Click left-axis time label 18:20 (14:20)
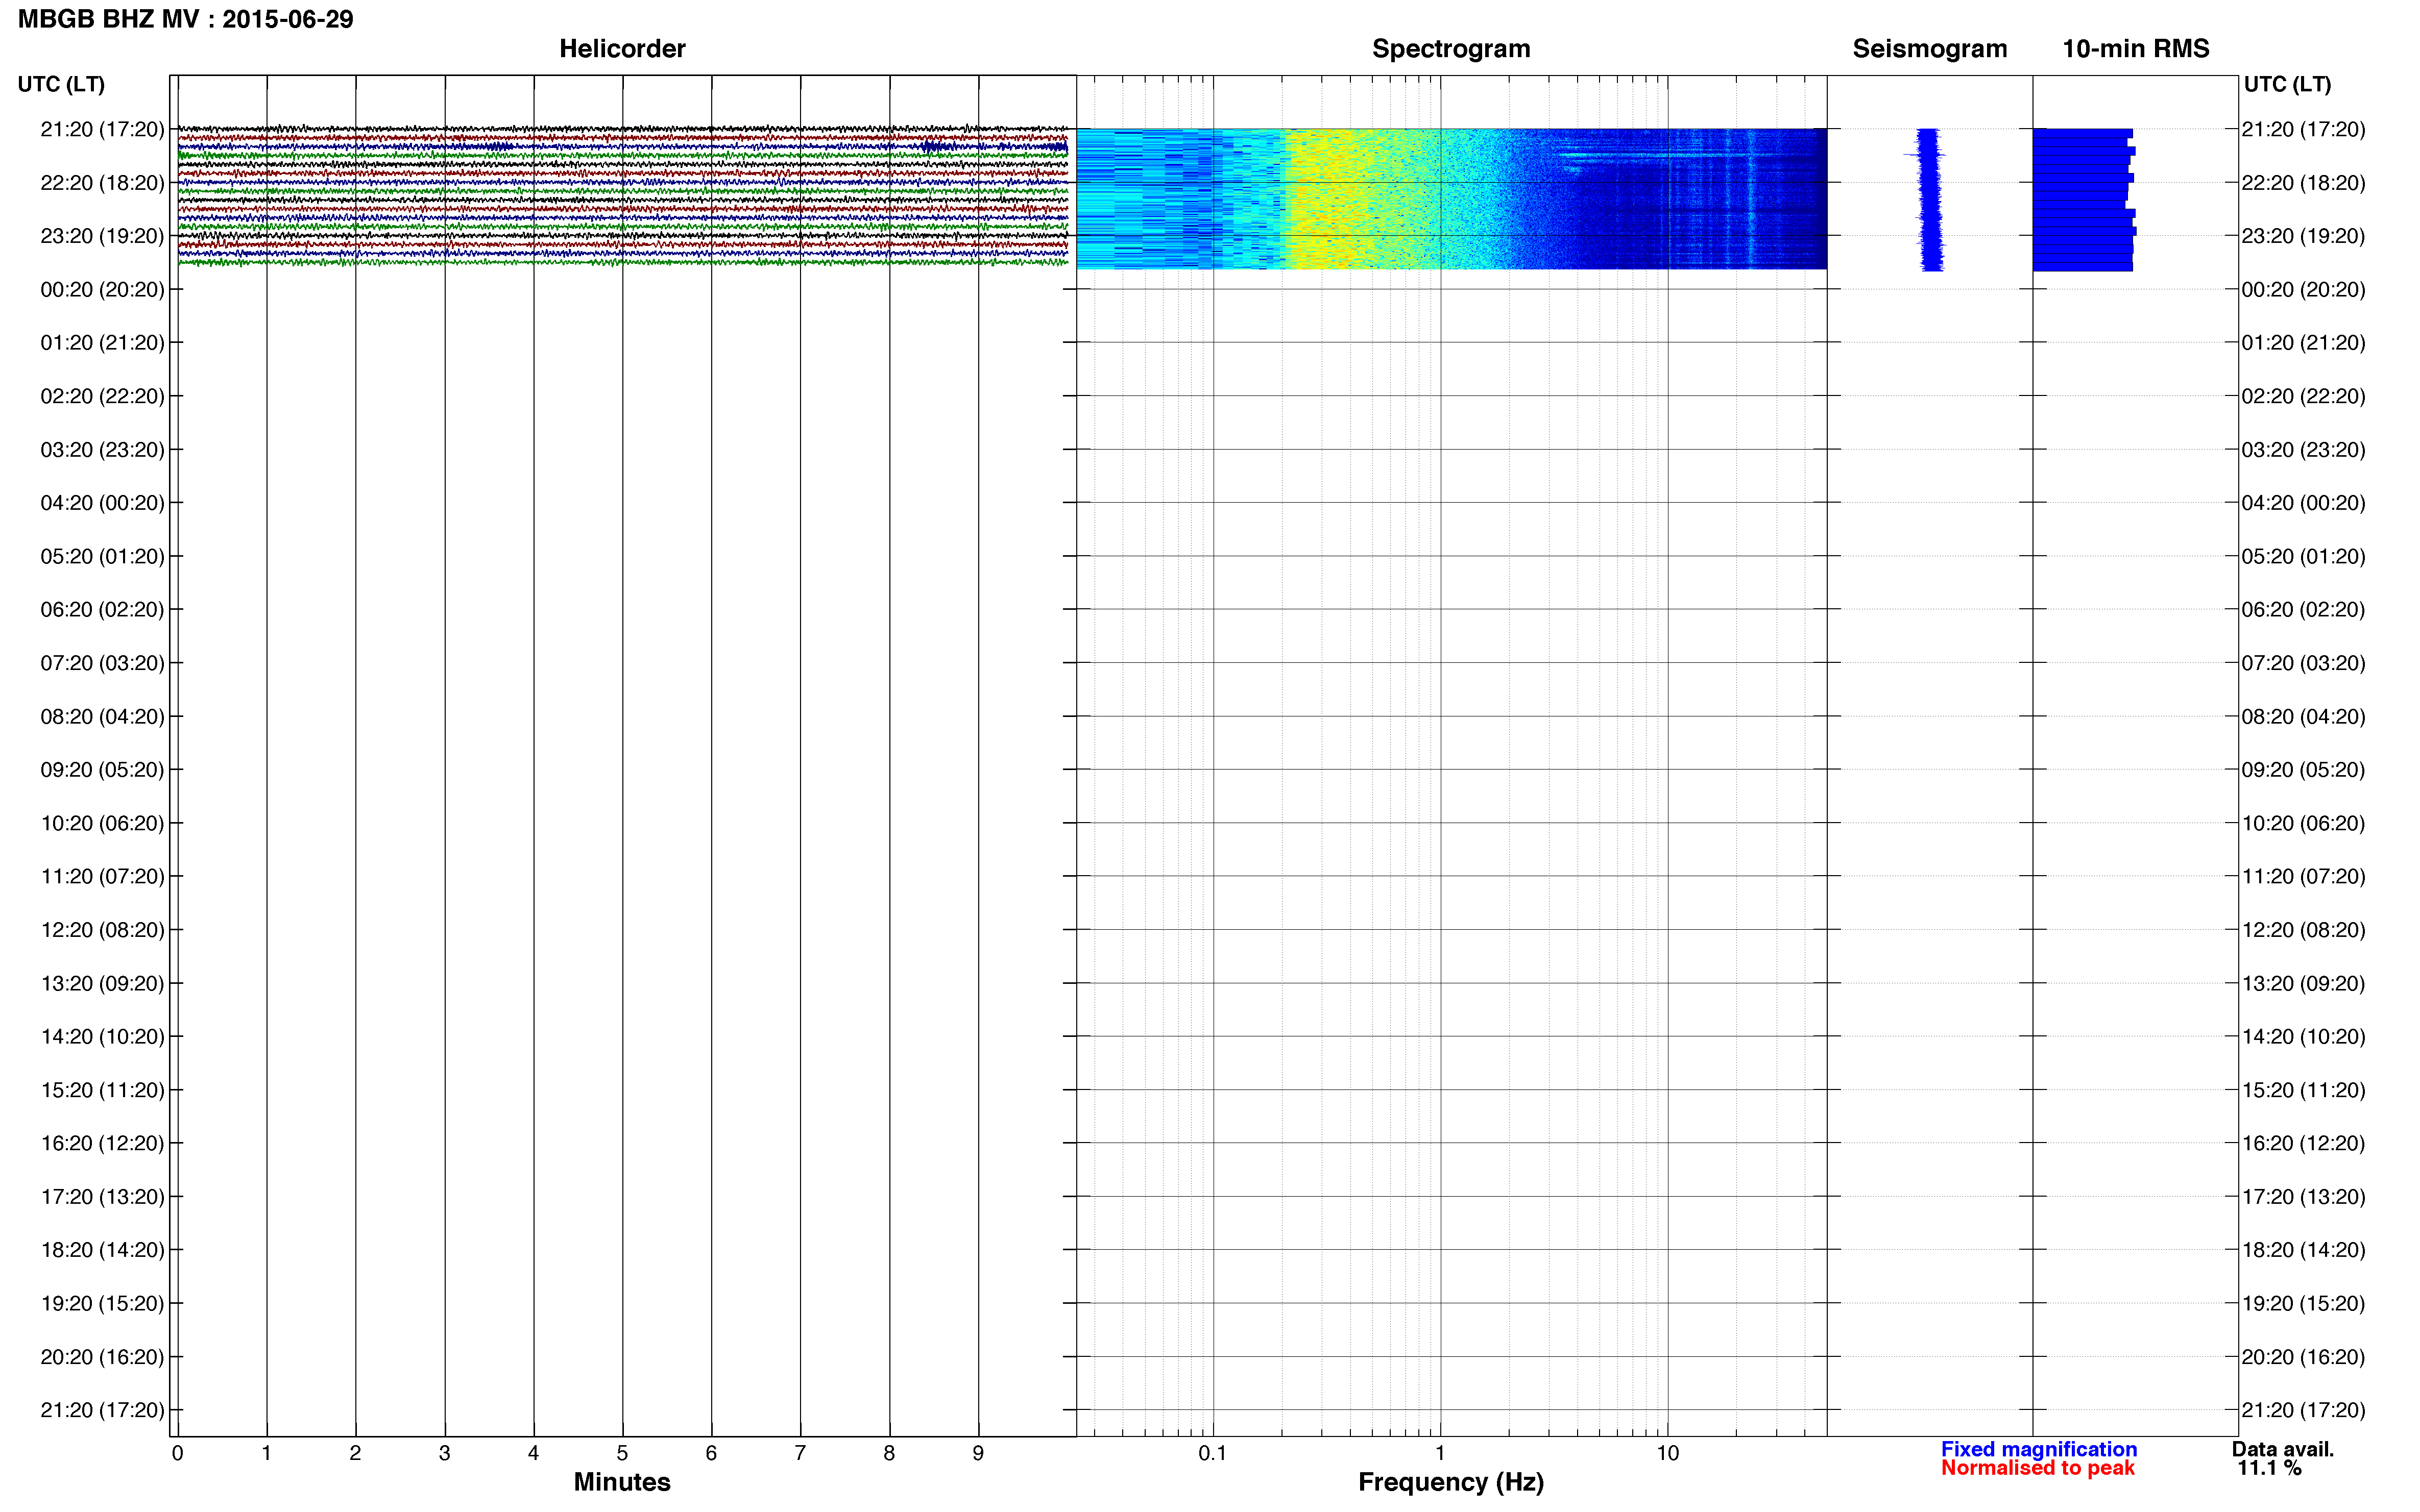This screenshot has height=1512, width=2420. pyautogui.click(x=102, y=1250)
